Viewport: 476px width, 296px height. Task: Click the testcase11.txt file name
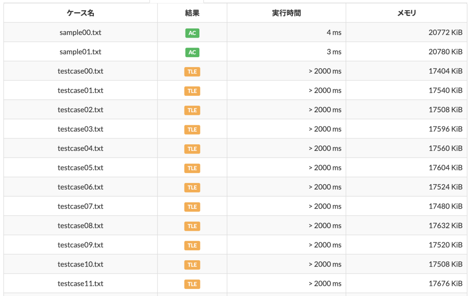click(80, 283)
